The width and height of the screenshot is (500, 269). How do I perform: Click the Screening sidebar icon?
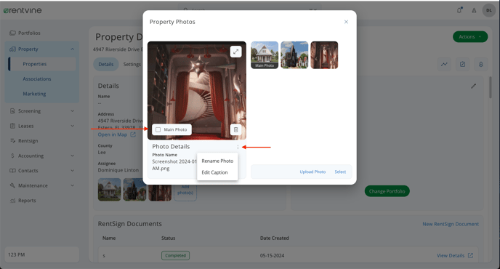[12, 111]
